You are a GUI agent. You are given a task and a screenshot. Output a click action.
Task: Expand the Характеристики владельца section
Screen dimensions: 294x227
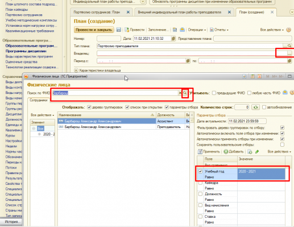click(x=76, y=71)
